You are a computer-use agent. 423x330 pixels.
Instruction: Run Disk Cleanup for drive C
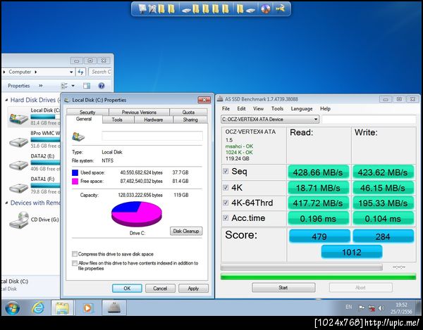coord(186,231)
